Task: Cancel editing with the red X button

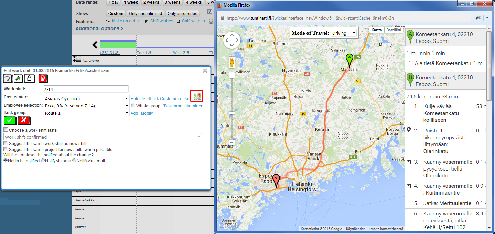Action: pyautogui.click(x=24, y=120)
